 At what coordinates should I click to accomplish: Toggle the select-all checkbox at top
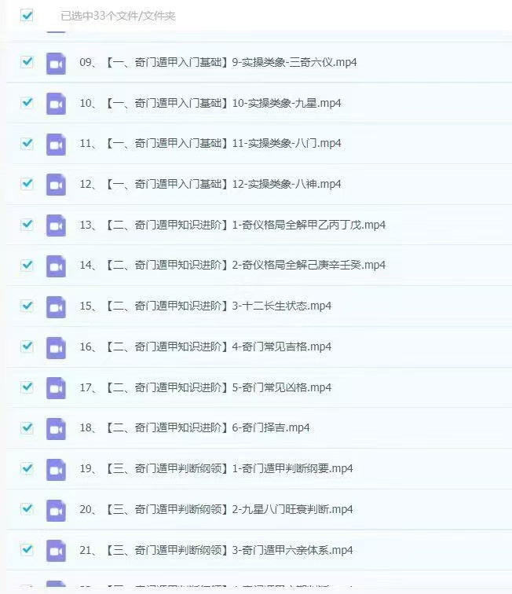click(27, 15)
